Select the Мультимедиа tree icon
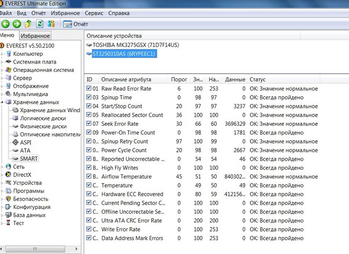349x254 pixels. click(8, 94)
